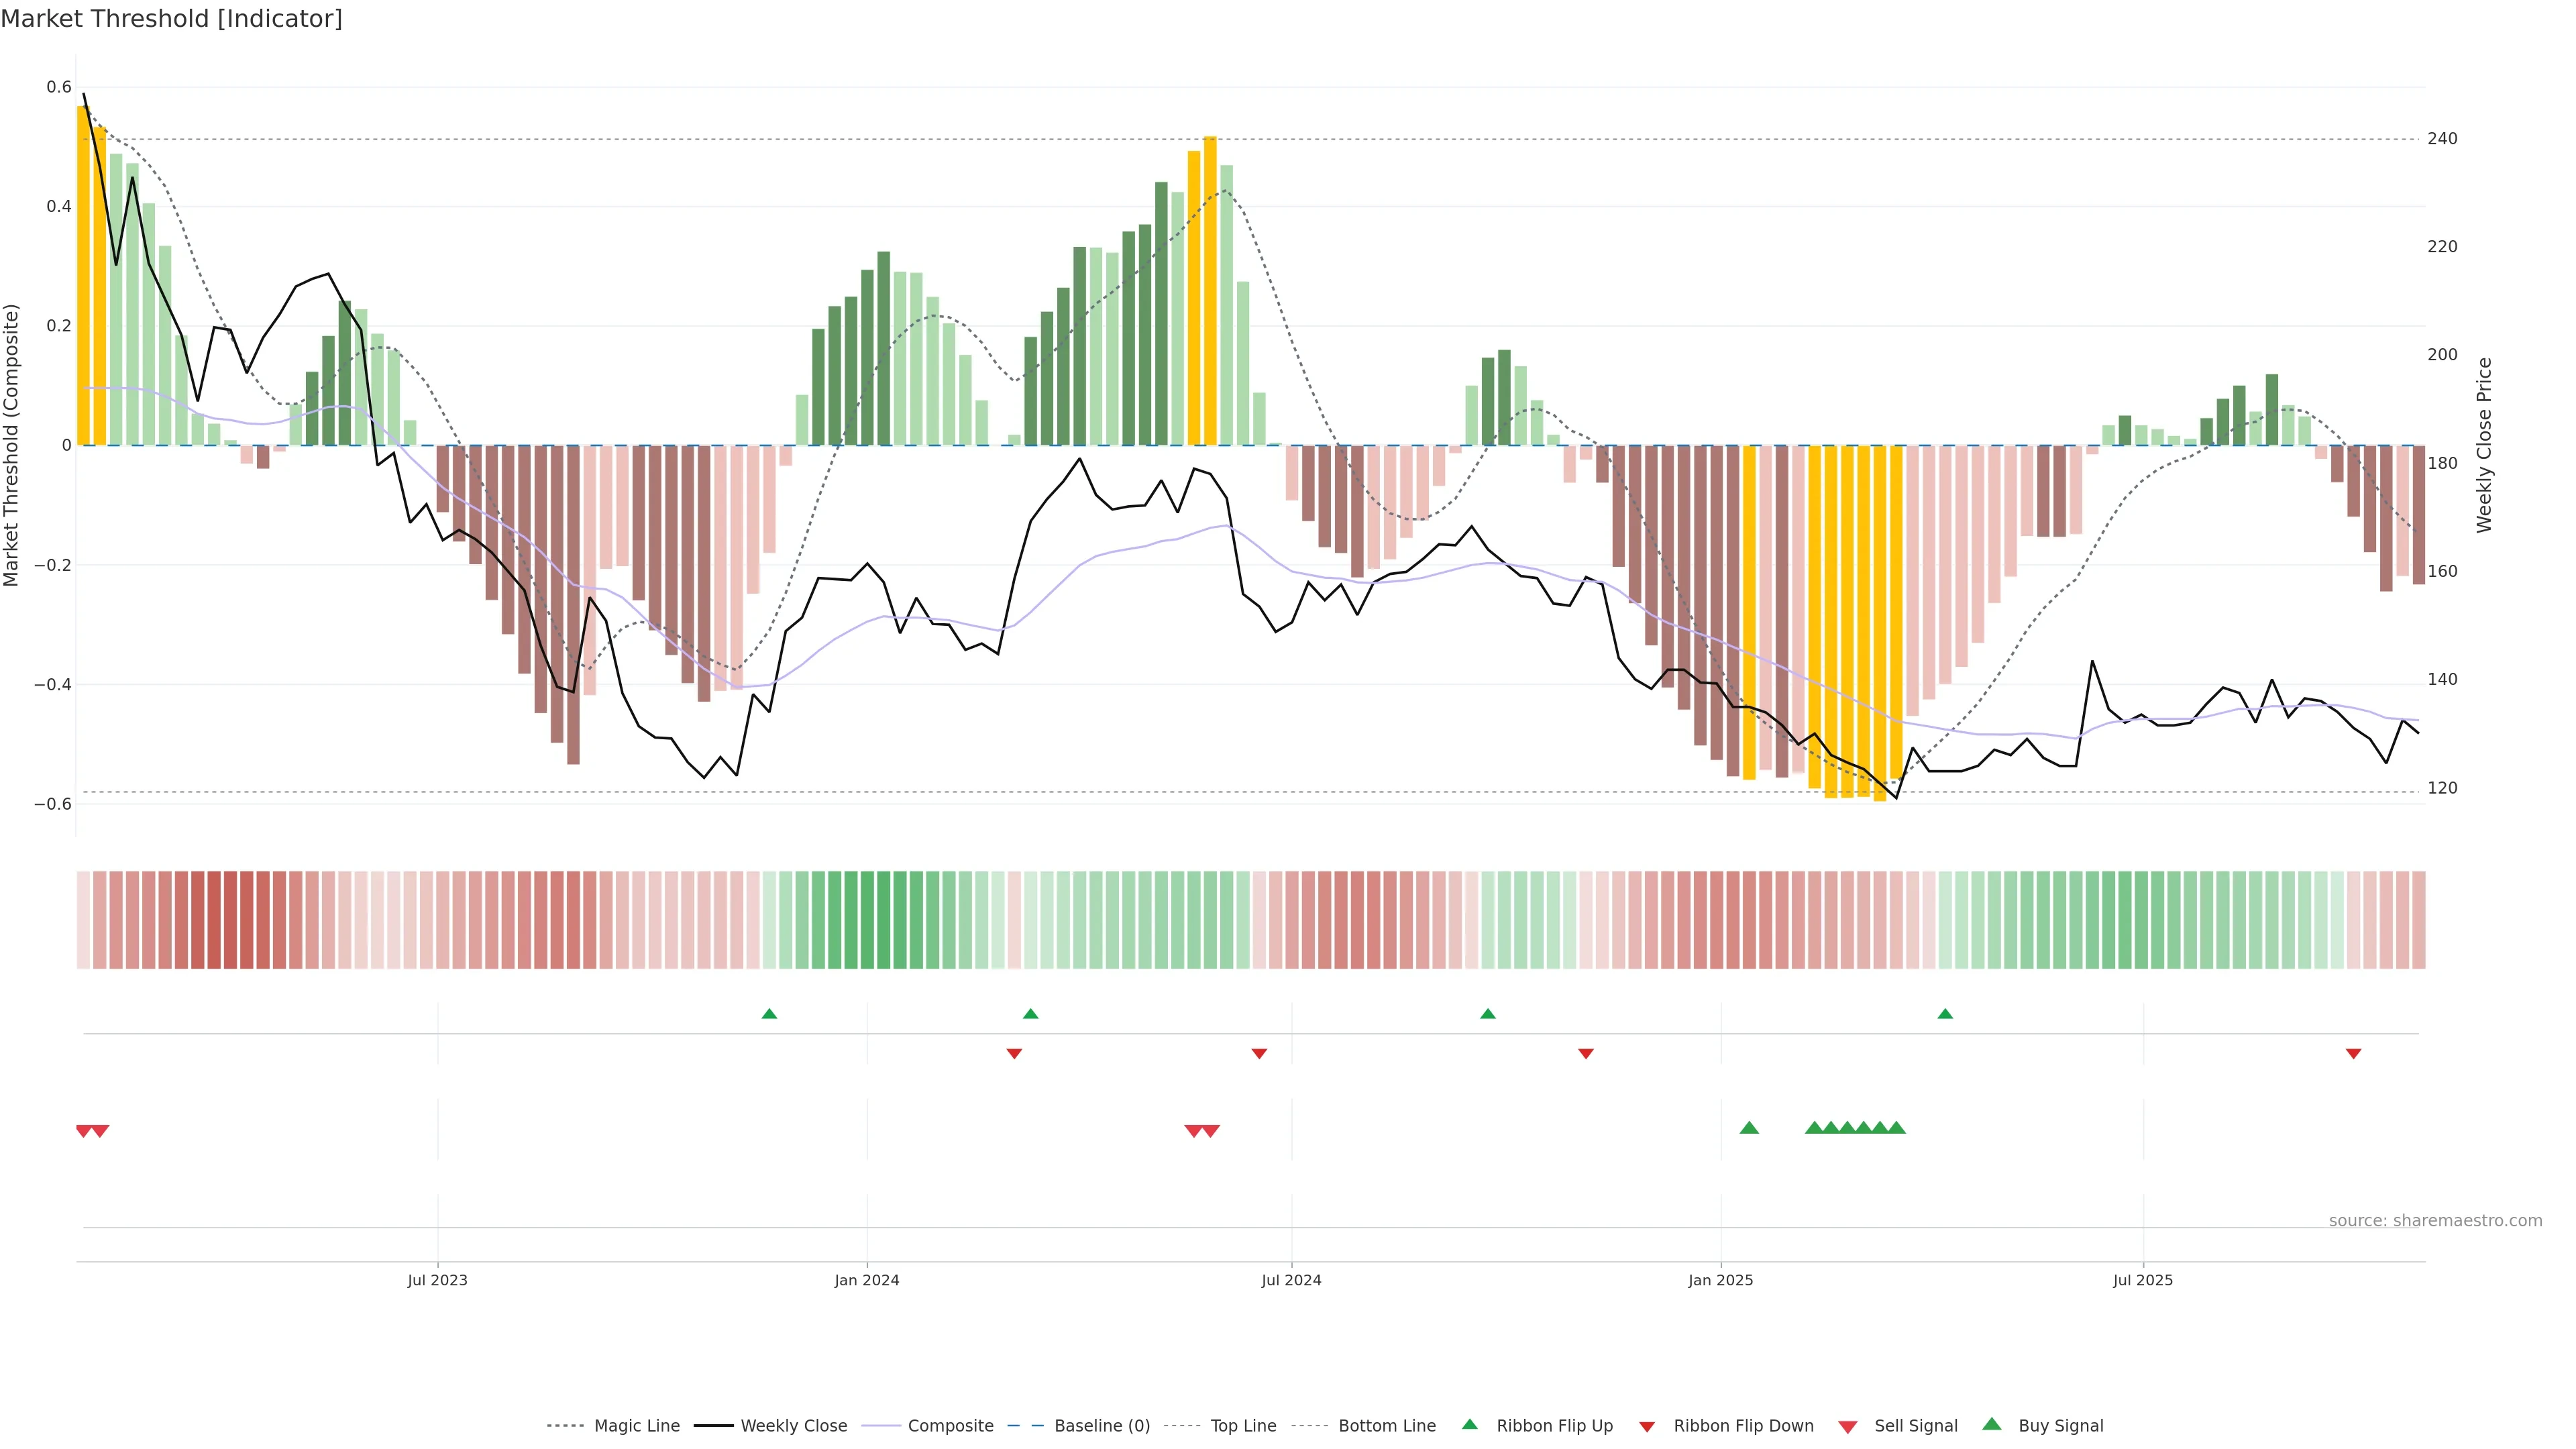Toggle Bottom Line legend entry
This screenshot has width=2576, height=1449.
[x=1386, y=1426]
